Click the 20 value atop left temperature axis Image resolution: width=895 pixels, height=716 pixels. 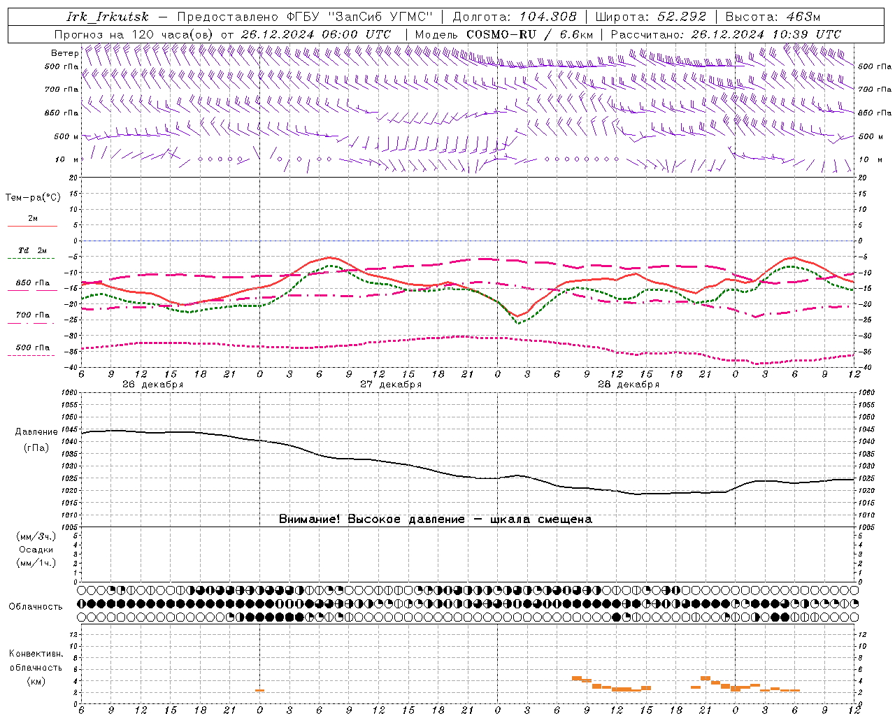pos(74,178)
